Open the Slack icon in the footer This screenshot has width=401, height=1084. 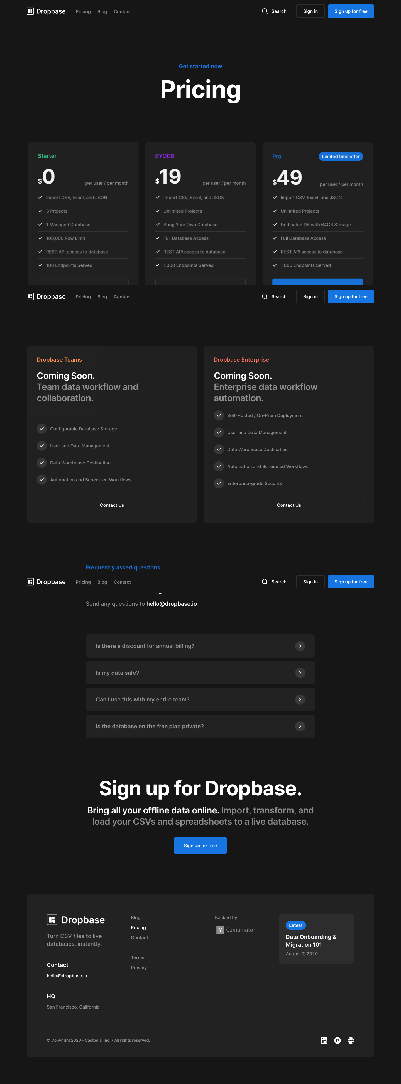click(351, 1040)
